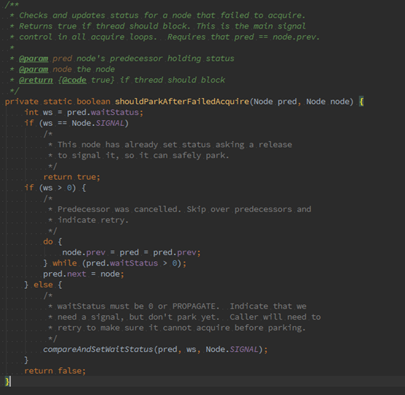405x395 pixels.
Task: Click comment 'Predecessor was cancelled. Skip over predecessors and'
Action: click(184, 209)
